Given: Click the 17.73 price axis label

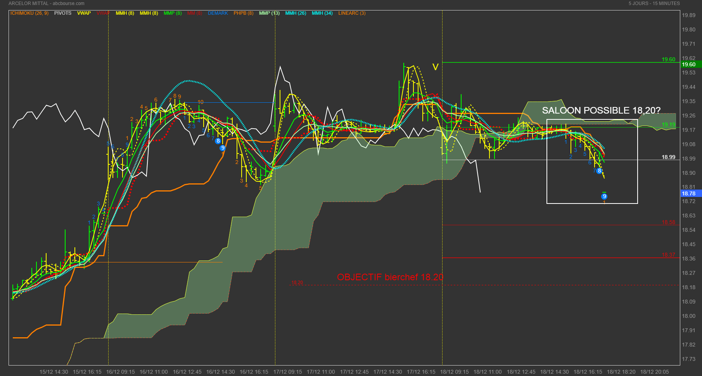Looking at the screenshot, I should [x=689, y=359].
